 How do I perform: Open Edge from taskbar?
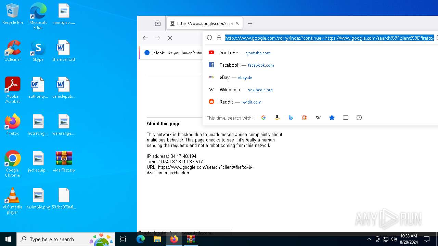pyautogui.click(x=141, y=239)
